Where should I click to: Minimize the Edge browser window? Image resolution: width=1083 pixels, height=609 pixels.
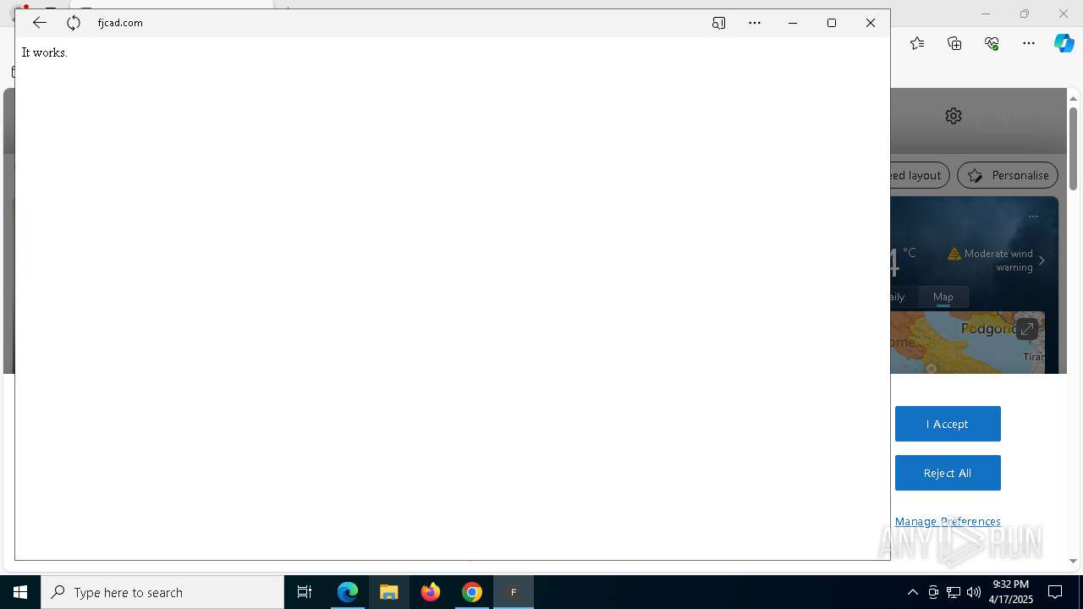pos(985,14)
